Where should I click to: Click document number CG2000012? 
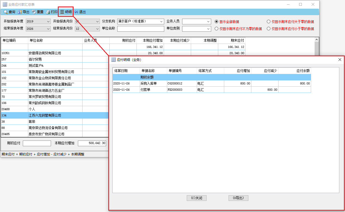pyautogui.click(x=182, y=83)
